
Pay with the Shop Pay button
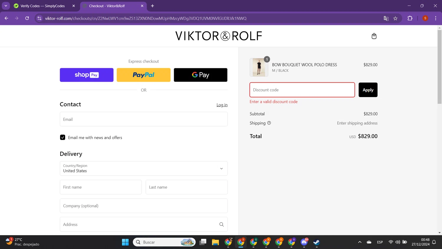(x=87, y=75)
